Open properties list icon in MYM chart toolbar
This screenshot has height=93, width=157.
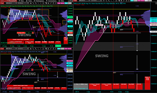click(56, 3)
